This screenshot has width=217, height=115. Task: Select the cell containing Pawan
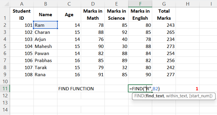pos(45,53)
